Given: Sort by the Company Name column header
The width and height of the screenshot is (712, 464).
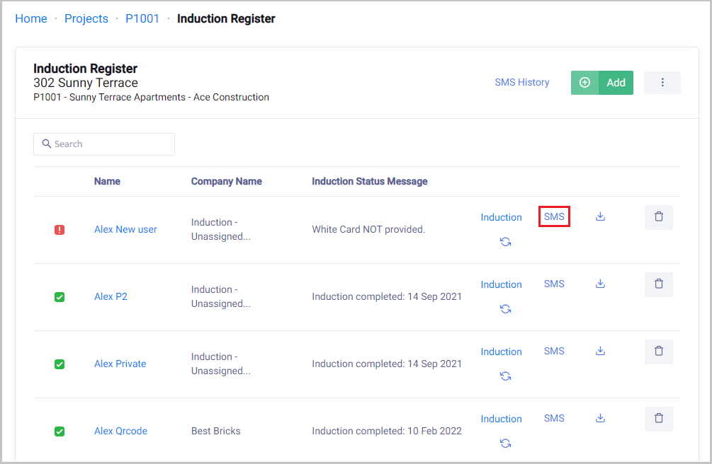Looking at the screenshot, I should [226, 181].
